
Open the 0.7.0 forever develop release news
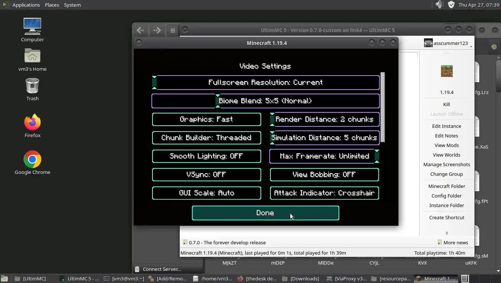(x=224, y=242)
